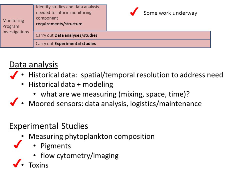Click the 'Experimental Studies' underlined heading
The width and height of the screenshot is (240, 180).
point(48,126)
